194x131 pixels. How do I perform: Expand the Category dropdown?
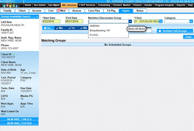pos(191,21)
